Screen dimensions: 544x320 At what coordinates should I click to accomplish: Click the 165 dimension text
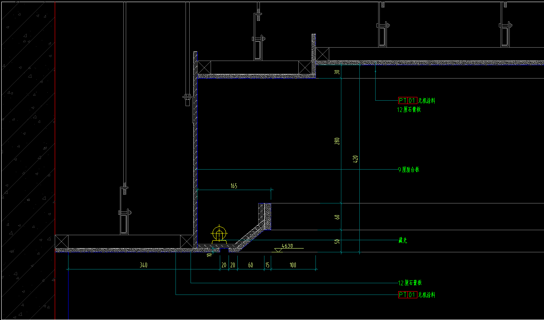click(x=234, y=186)
